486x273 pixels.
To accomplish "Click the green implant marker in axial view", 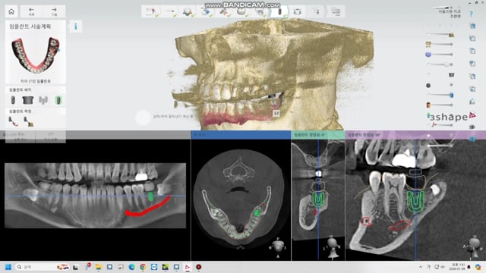I will pyautogui.click(x=257, y=212).
